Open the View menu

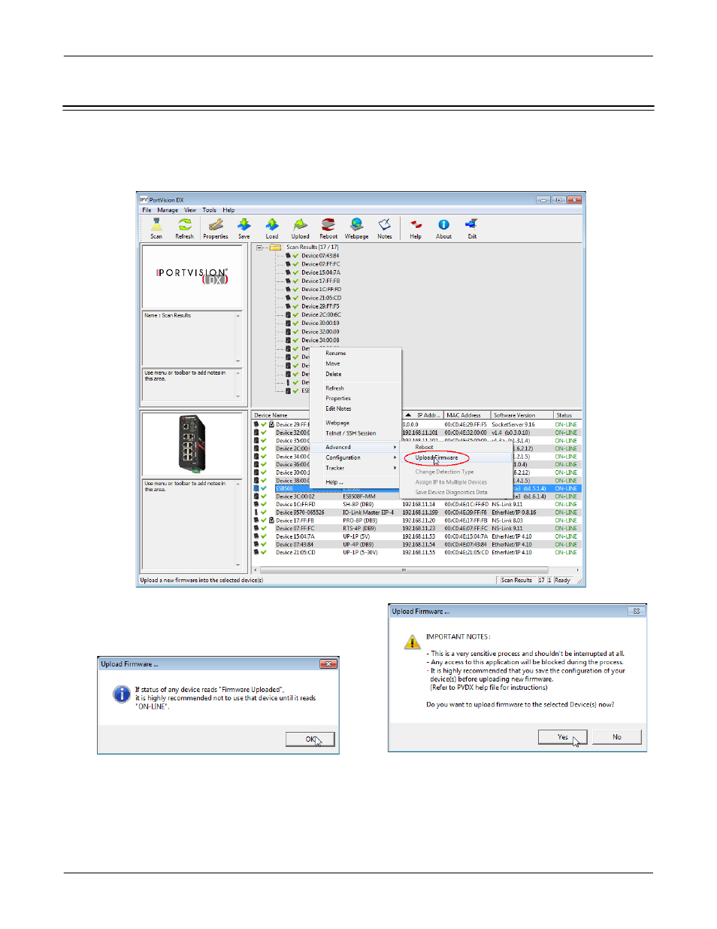pyautogui.click(x=190, y=211)
